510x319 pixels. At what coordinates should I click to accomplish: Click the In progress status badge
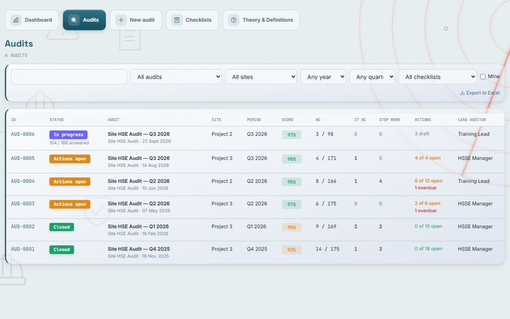tap(68, 135)
